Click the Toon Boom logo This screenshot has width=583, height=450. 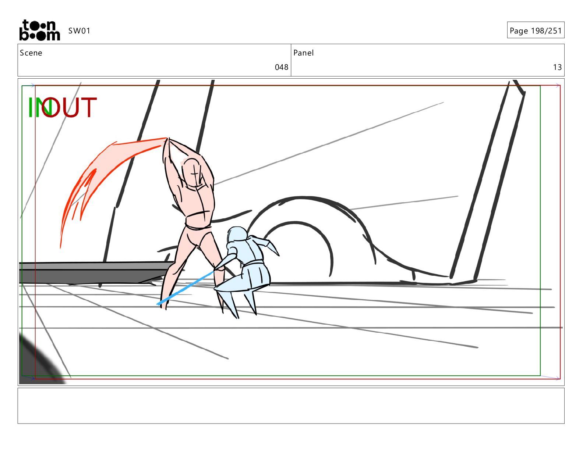(39, 30)
